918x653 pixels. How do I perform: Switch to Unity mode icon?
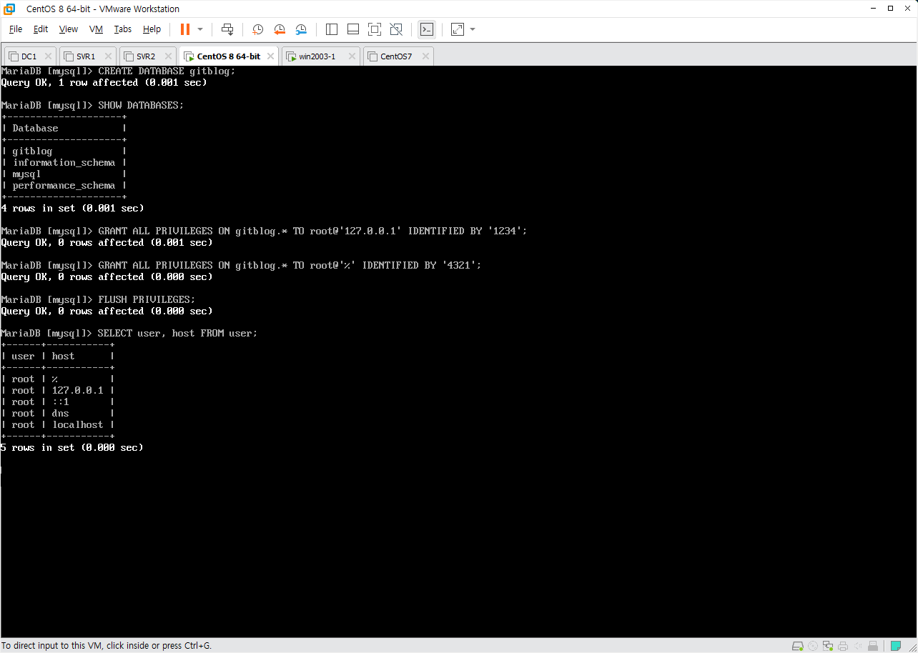pyautogui.click(x=396, y=29)
